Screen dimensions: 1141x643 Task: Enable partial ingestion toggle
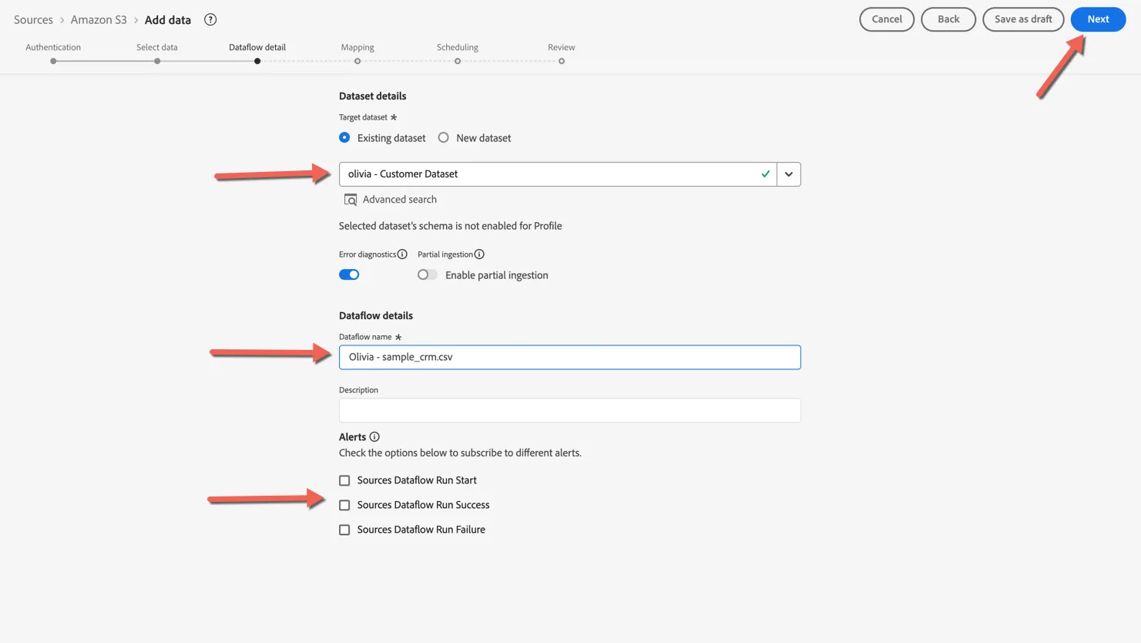tap(427, 274)
